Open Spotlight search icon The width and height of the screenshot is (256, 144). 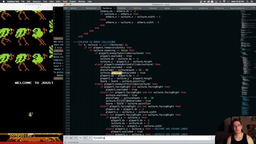(x=248, y=2)
